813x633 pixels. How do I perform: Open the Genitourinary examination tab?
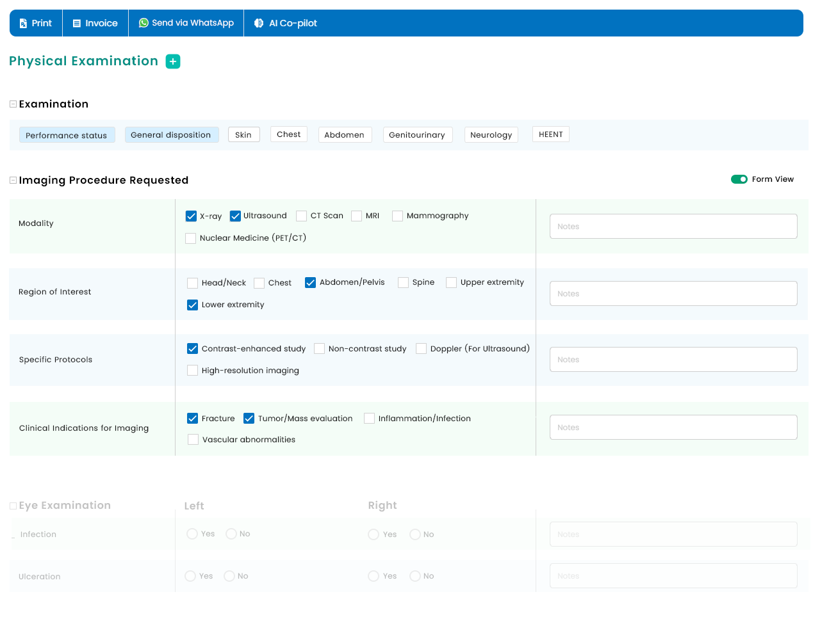(418, 134)
